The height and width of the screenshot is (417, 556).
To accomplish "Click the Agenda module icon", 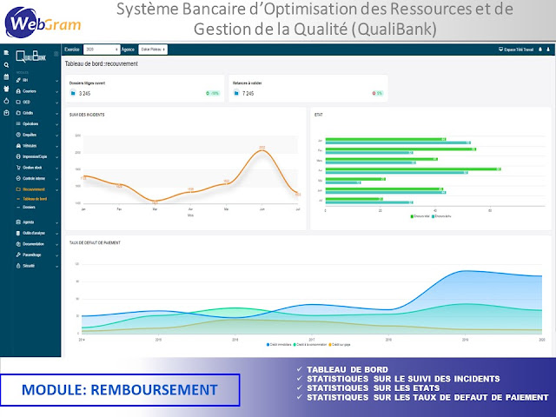I will (18, 222).
